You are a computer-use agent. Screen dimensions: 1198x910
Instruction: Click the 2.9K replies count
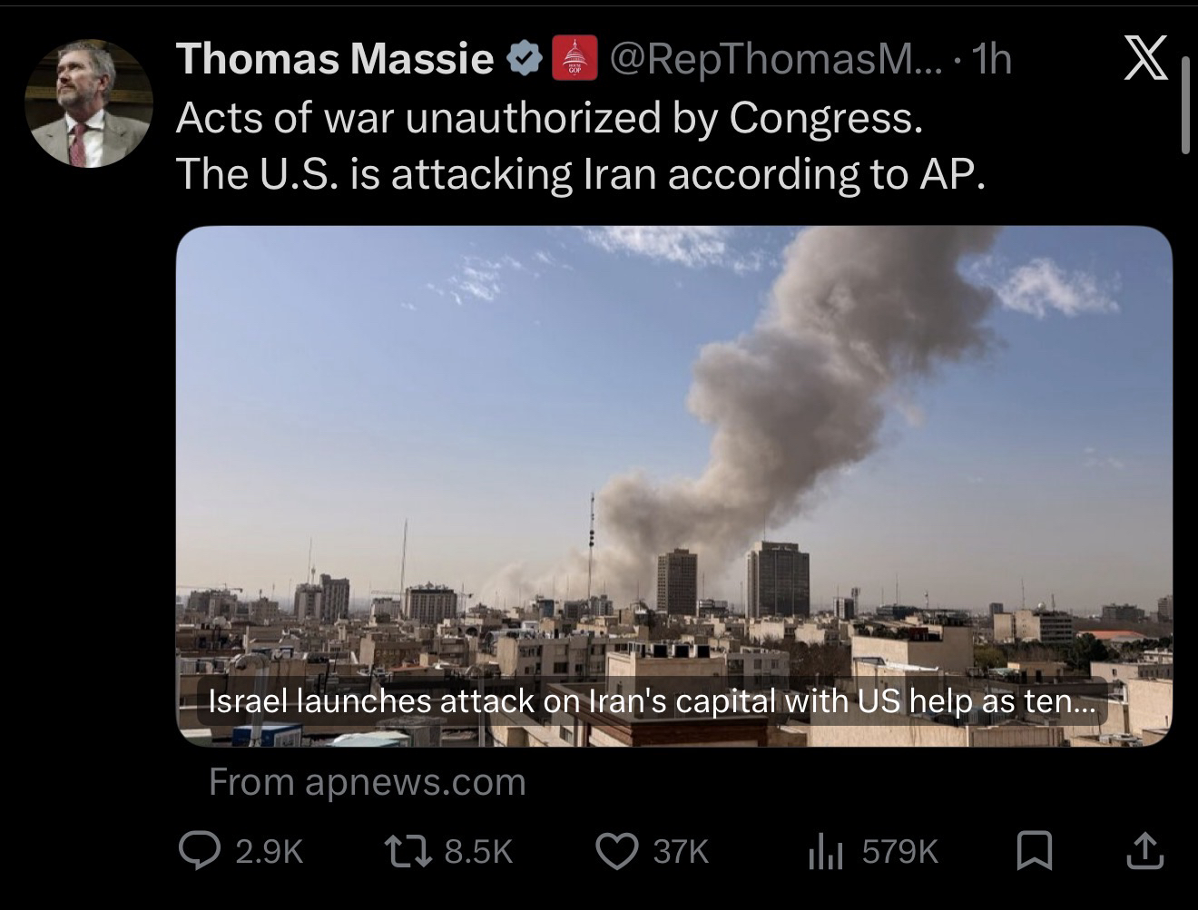pyautogui.click(x=269, y=852)
